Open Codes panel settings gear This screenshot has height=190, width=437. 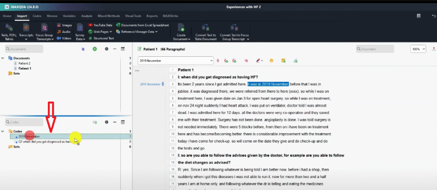point(106,122)
